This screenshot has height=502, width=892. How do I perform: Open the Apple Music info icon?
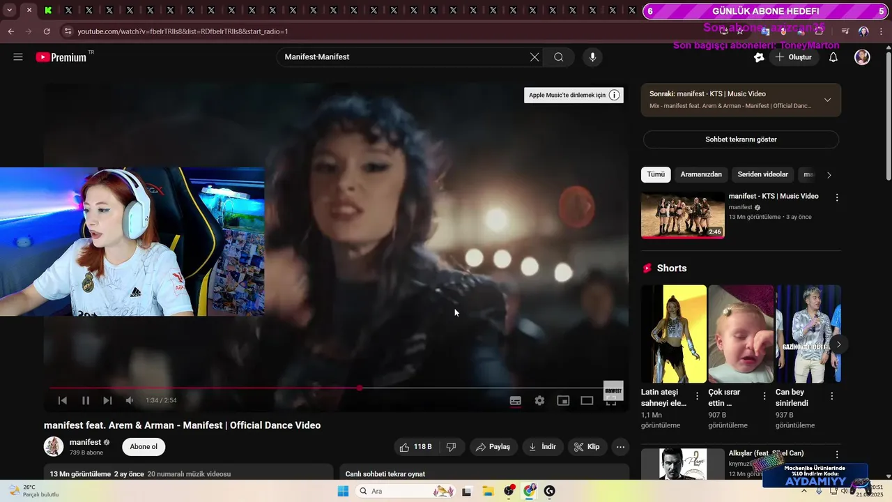point(614,95)
